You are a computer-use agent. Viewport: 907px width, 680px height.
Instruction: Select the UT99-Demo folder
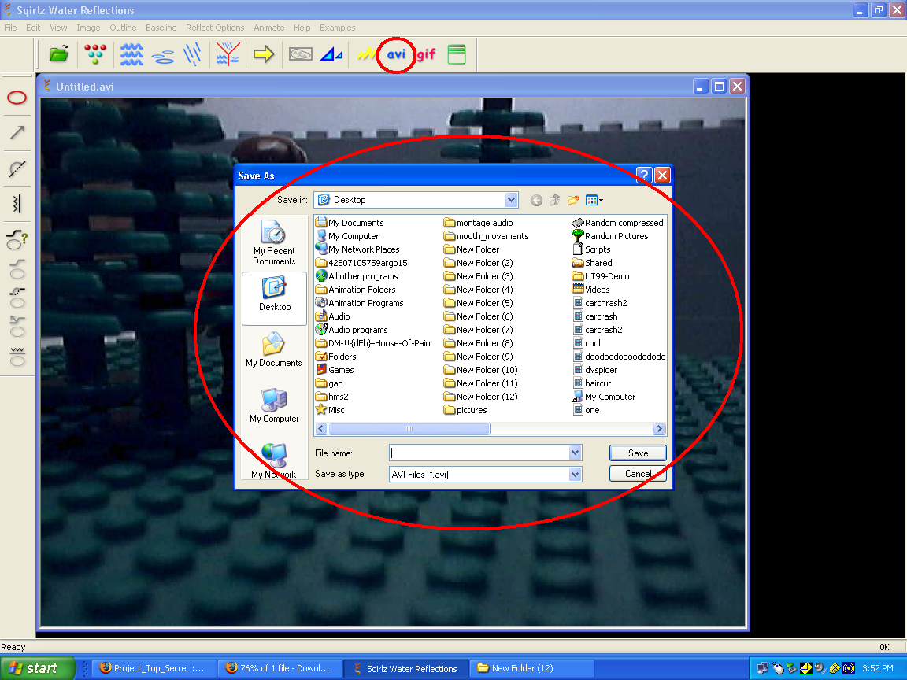(601, 276)
